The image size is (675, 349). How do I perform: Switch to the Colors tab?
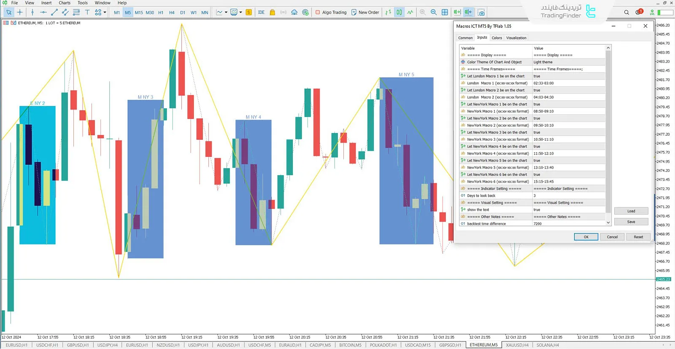click(497, 38)
